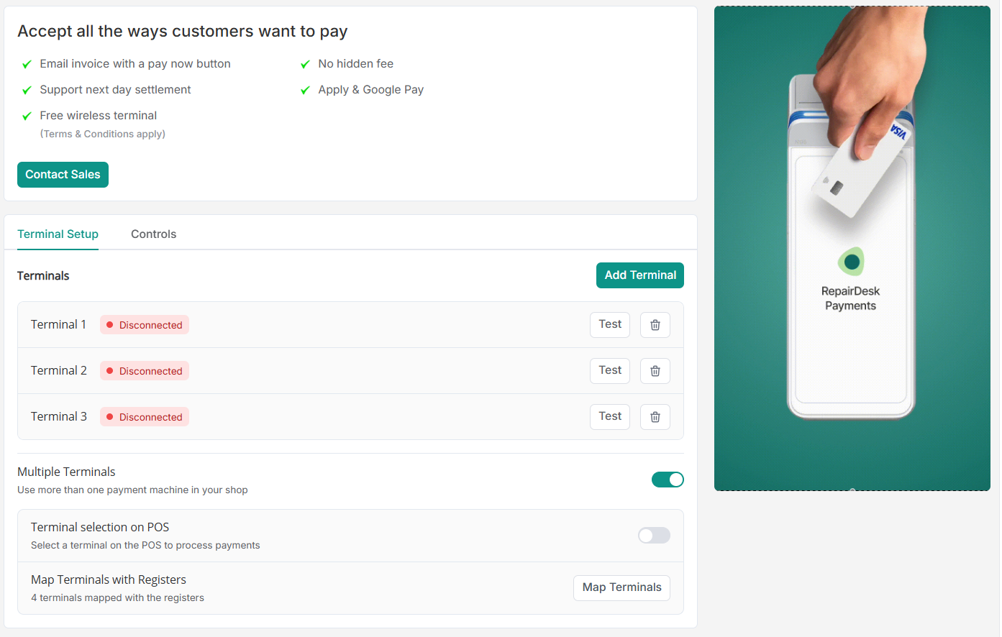This screenshot has height=637, width=1002.
Task: Click the RepairDesk Payments logo icon
Action: tap(851, 262)
